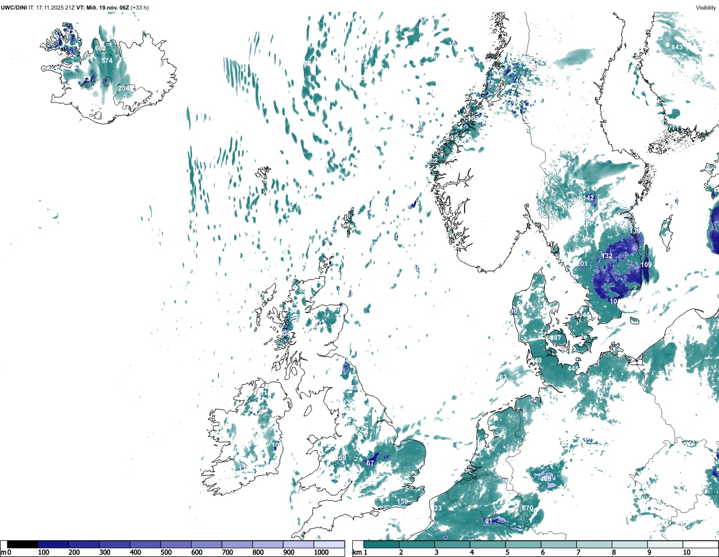Click the '670' value over western Germany
Viewport: 719px width, 557px height.
coord(527,508)
